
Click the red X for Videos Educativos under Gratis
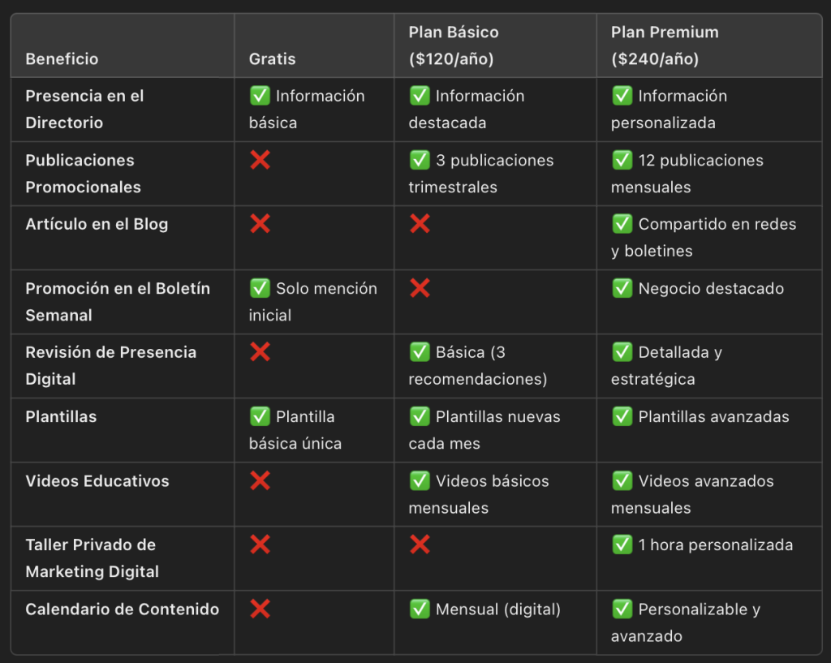point(260,480)
